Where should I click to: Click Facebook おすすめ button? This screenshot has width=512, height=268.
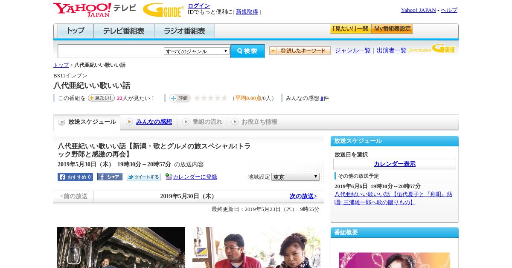pos(75,177)
